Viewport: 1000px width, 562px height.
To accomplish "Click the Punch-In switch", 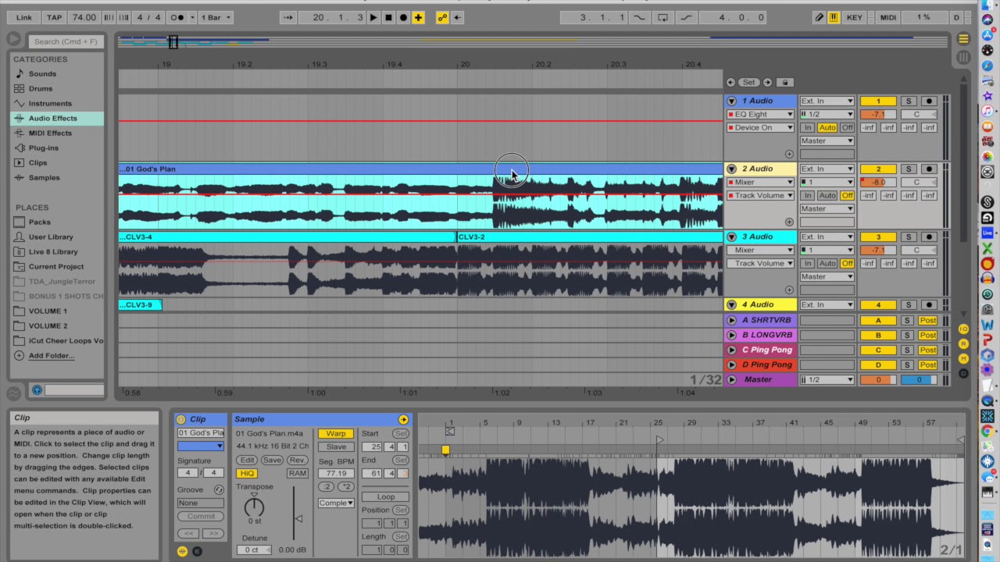I will [x=639, y=17].
